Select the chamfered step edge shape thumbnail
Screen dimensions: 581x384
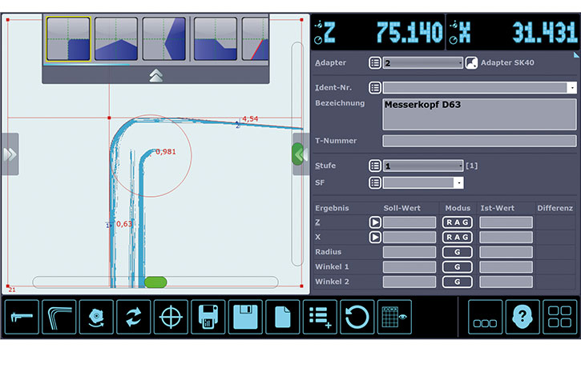pos(216,39)
